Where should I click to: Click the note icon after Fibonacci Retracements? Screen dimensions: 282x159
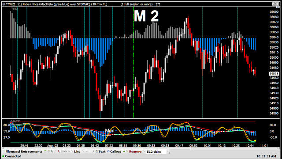(45, 151)
